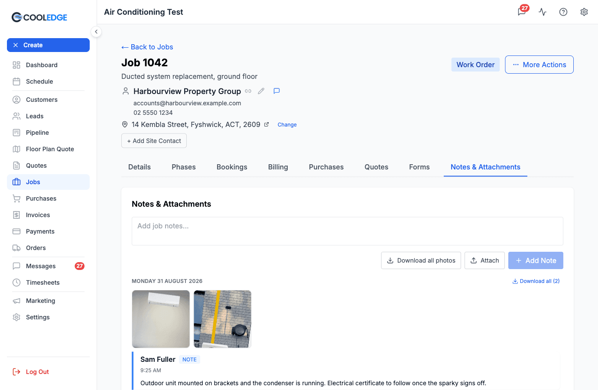Go to Schedule in the sidebar

click(x=48, y=81)
